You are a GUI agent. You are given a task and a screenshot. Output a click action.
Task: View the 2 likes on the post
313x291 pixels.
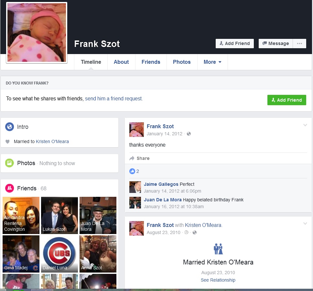pyautogui.click(x=134, y=171)
